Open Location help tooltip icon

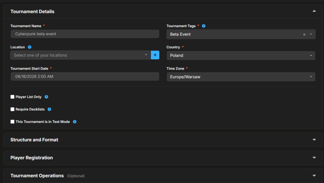click(x=29, y=47)
